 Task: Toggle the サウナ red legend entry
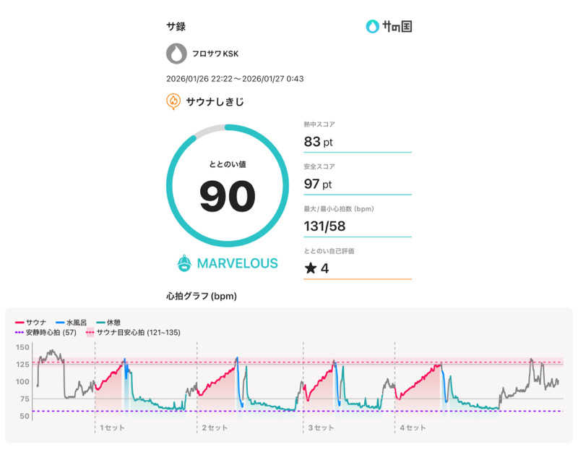click(x=31, y=321)
